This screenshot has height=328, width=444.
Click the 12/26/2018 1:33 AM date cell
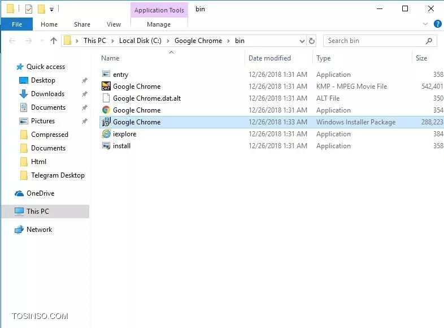(x=278, y=122)
